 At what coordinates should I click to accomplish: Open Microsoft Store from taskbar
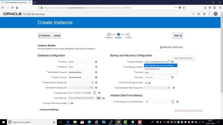[x=82, y=122]
